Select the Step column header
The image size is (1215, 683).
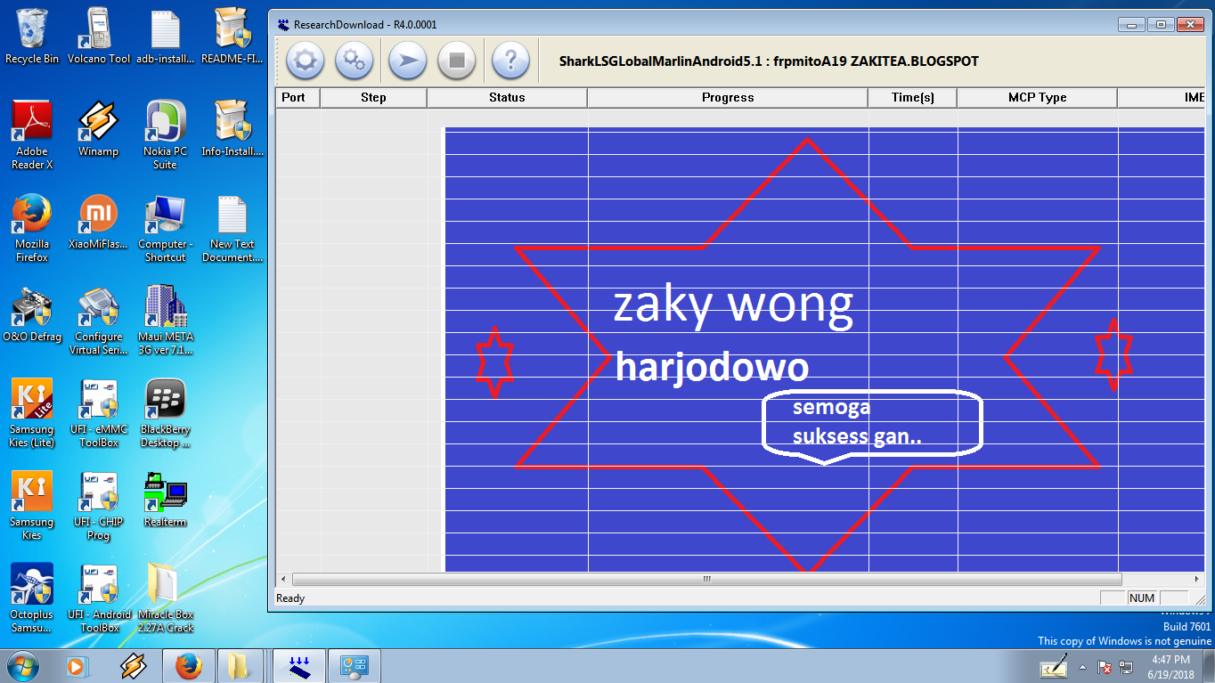pos(373,97)
